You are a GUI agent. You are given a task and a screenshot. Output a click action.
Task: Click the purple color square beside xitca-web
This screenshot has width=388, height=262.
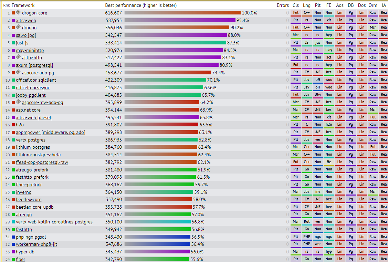[13, 20]
